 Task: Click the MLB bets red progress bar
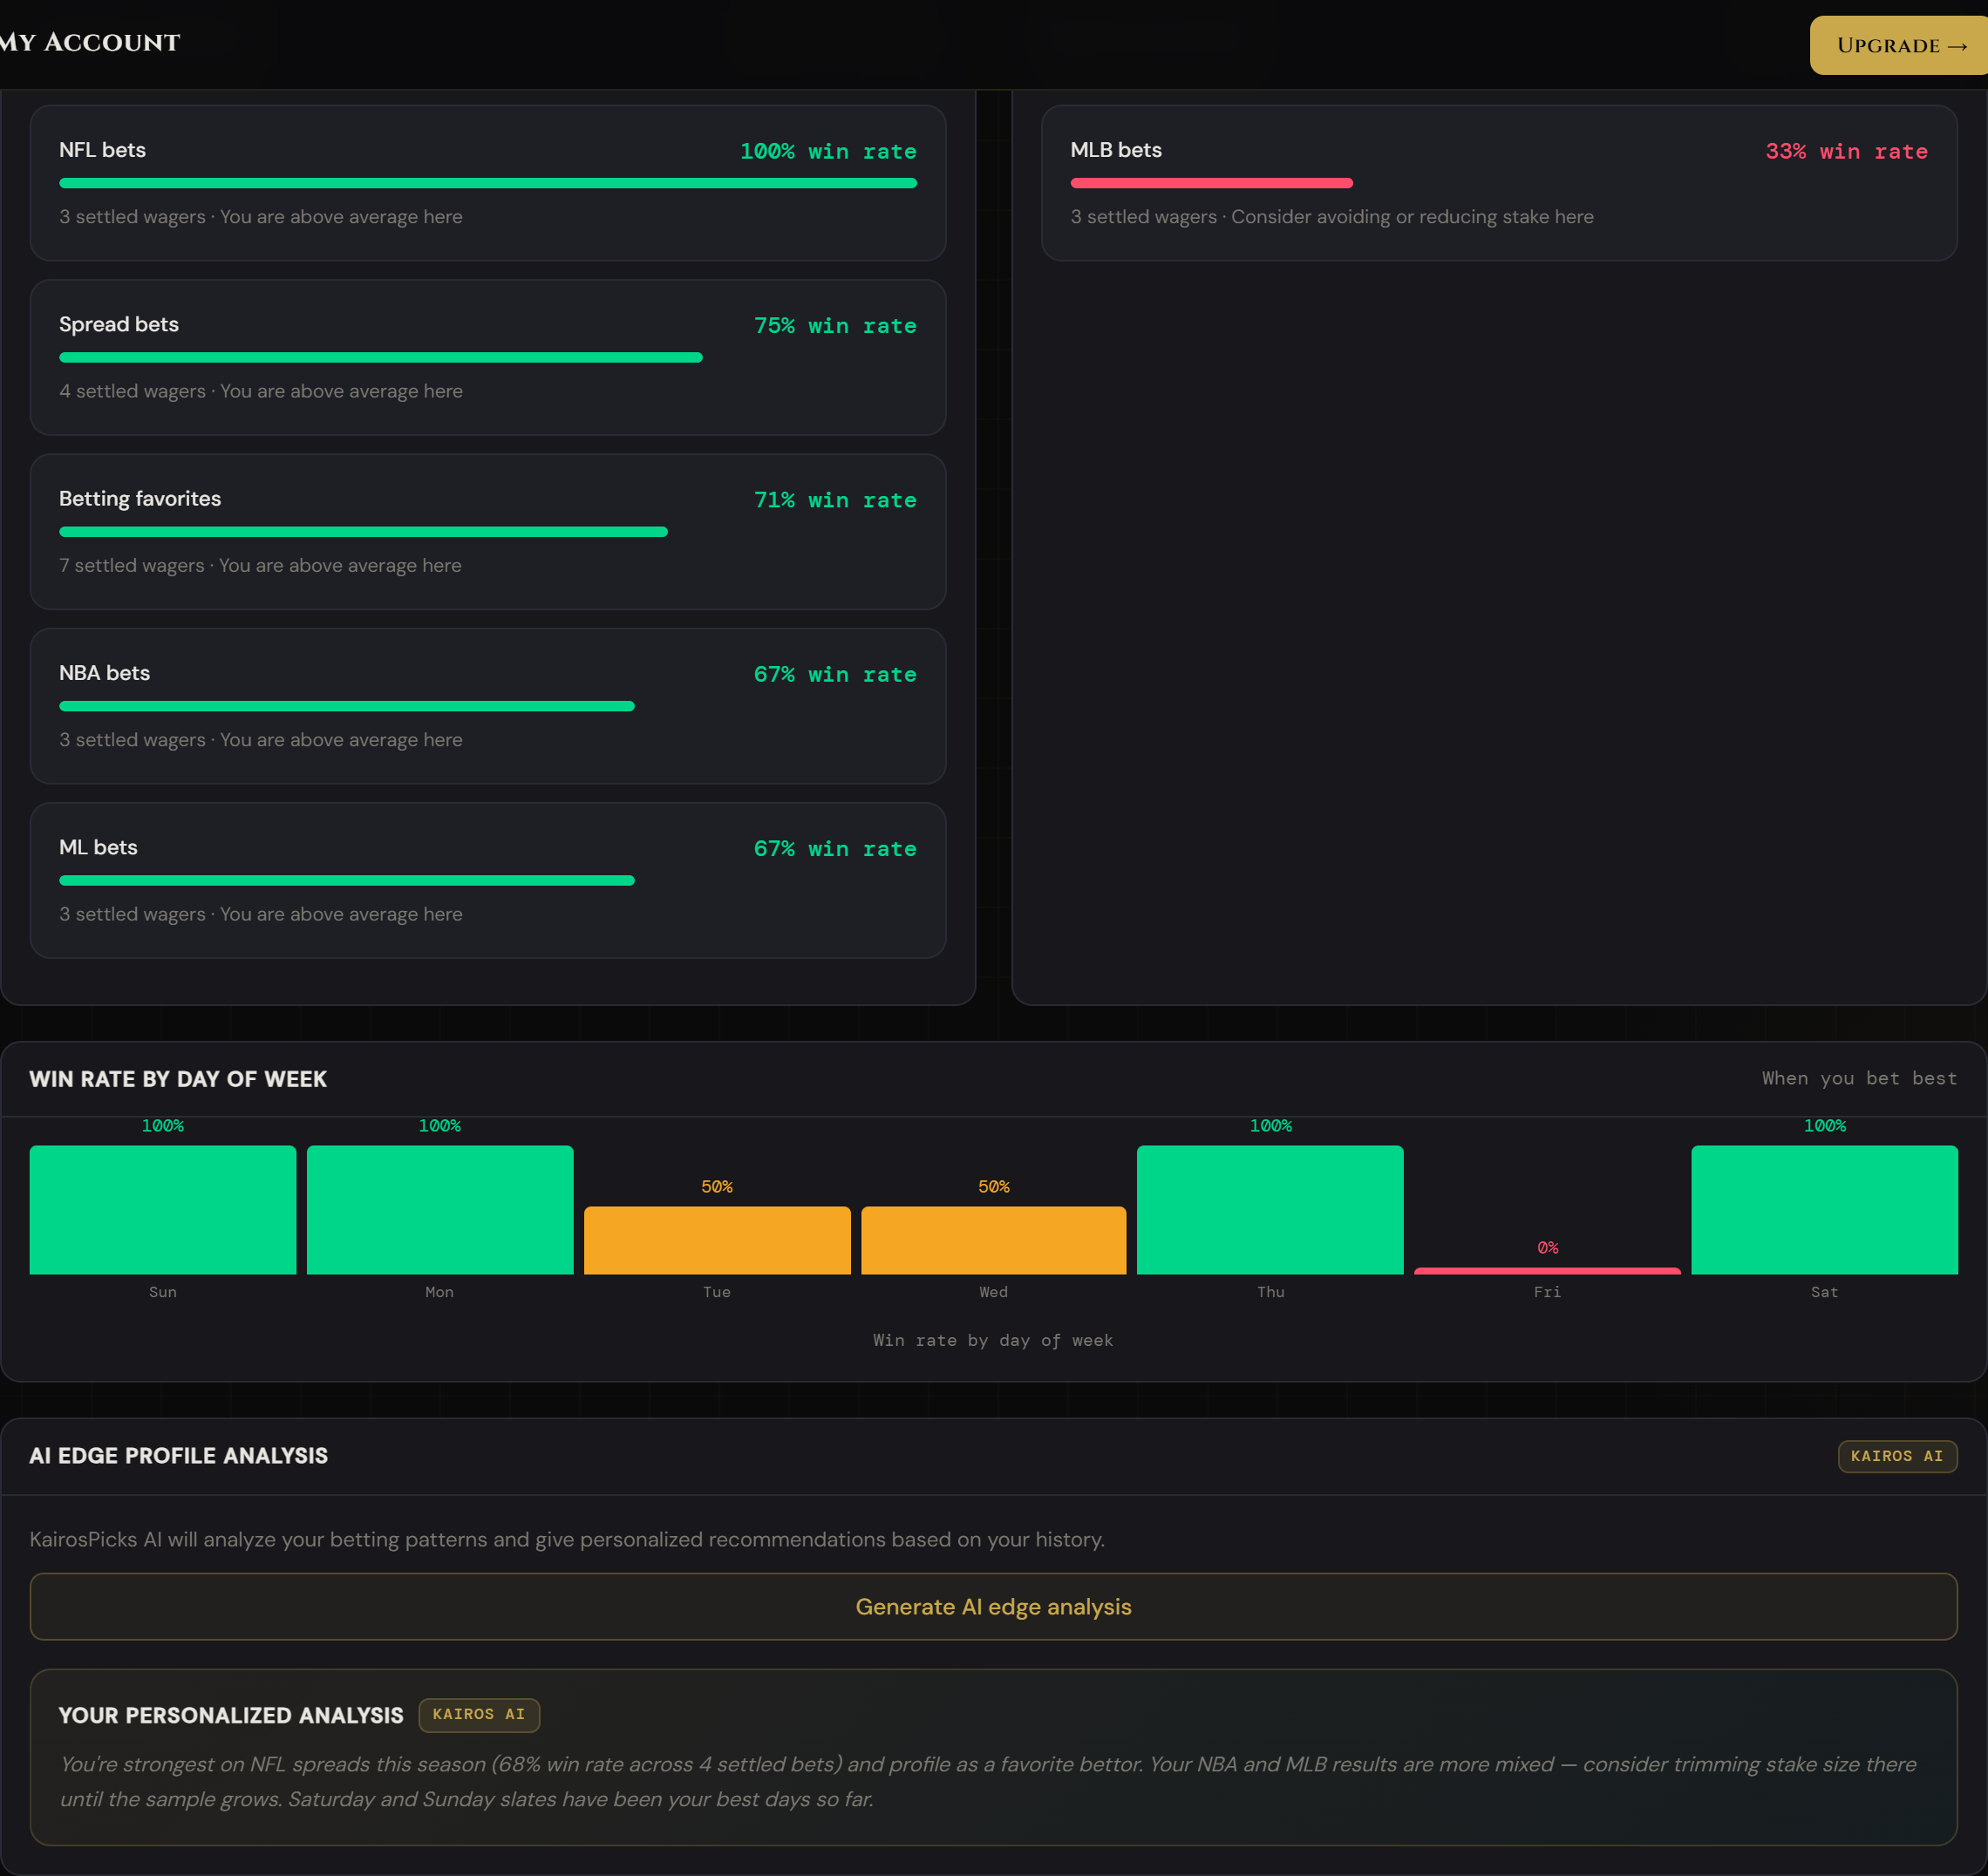coord(1211,183)
